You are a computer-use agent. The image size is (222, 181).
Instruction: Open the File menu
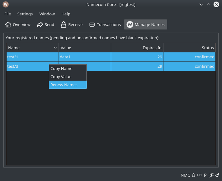coord(8,14)
